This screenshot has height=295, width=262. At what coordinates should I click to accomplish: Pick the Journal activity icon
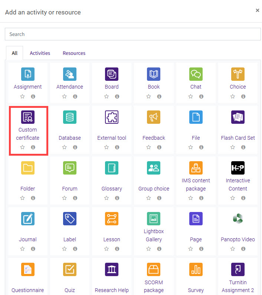[x=28, y=219]
